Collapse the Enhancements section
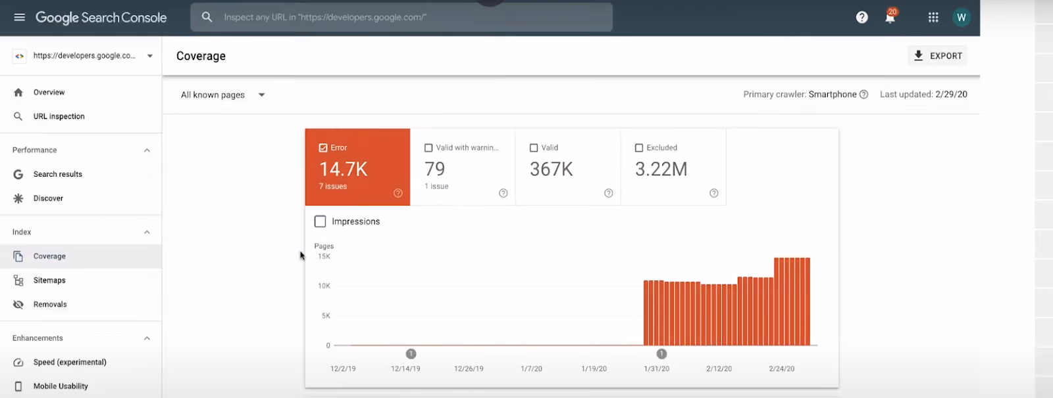This screenshot has height=398, width=1053. point(147,338)
